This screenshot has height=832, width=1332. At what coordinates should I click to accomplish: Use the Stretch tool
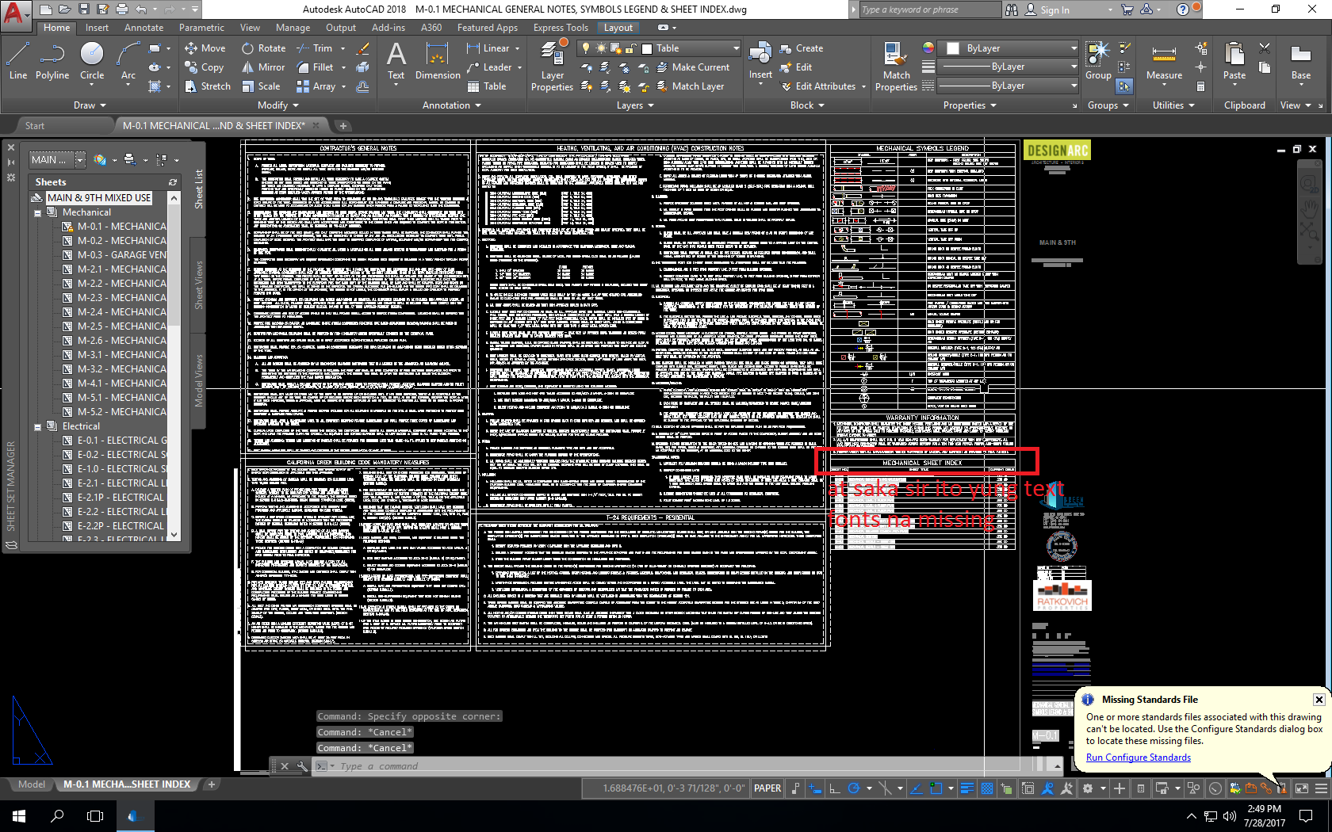pyautogui.click(x=208, y=86)
